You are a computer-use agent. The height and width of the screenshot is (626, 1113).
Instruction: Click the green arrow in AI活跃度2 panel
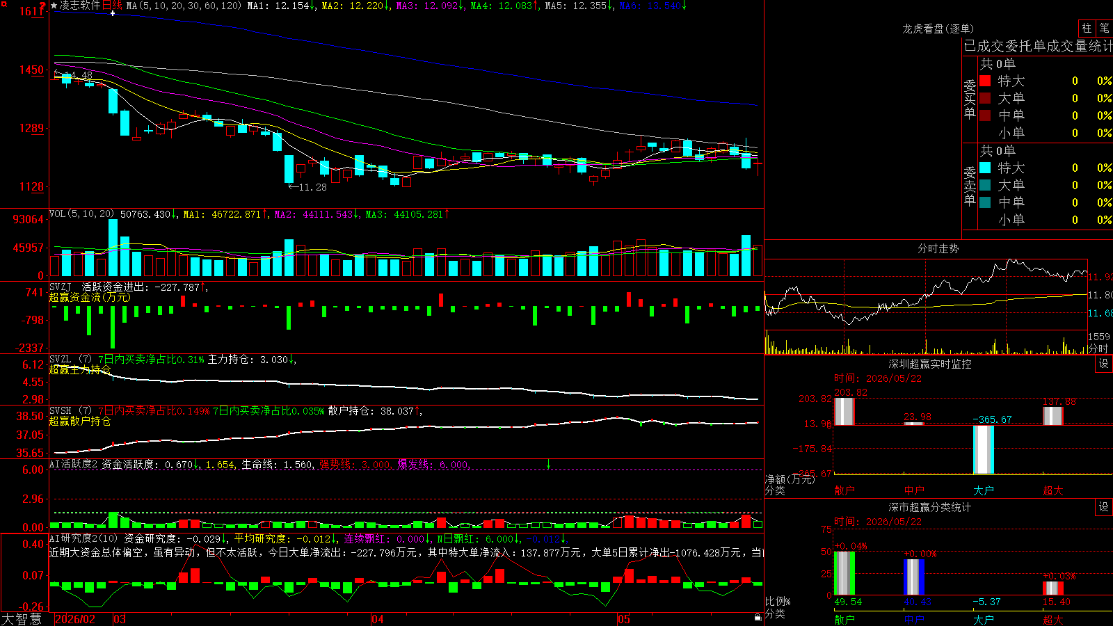point(548,464)
